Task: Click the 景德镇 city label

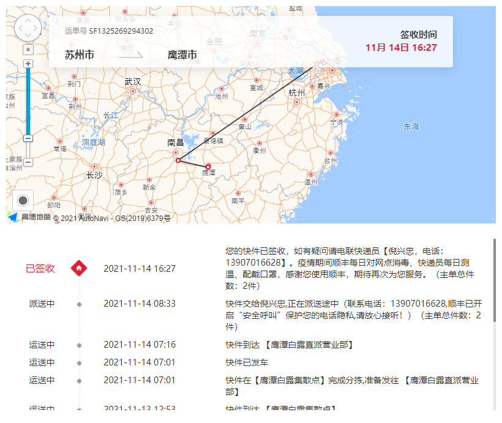Action: coord(213,141)
